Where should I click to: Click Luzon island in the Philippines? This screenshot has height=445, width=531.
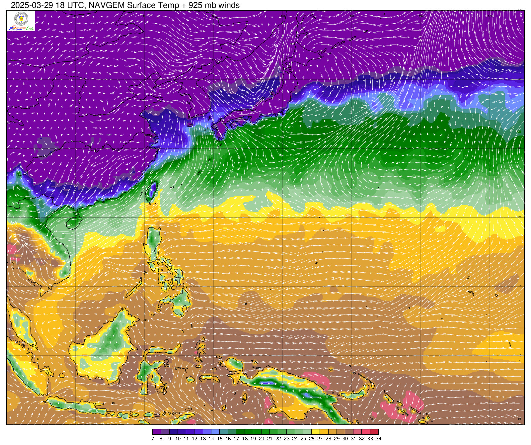pos(154,242)
